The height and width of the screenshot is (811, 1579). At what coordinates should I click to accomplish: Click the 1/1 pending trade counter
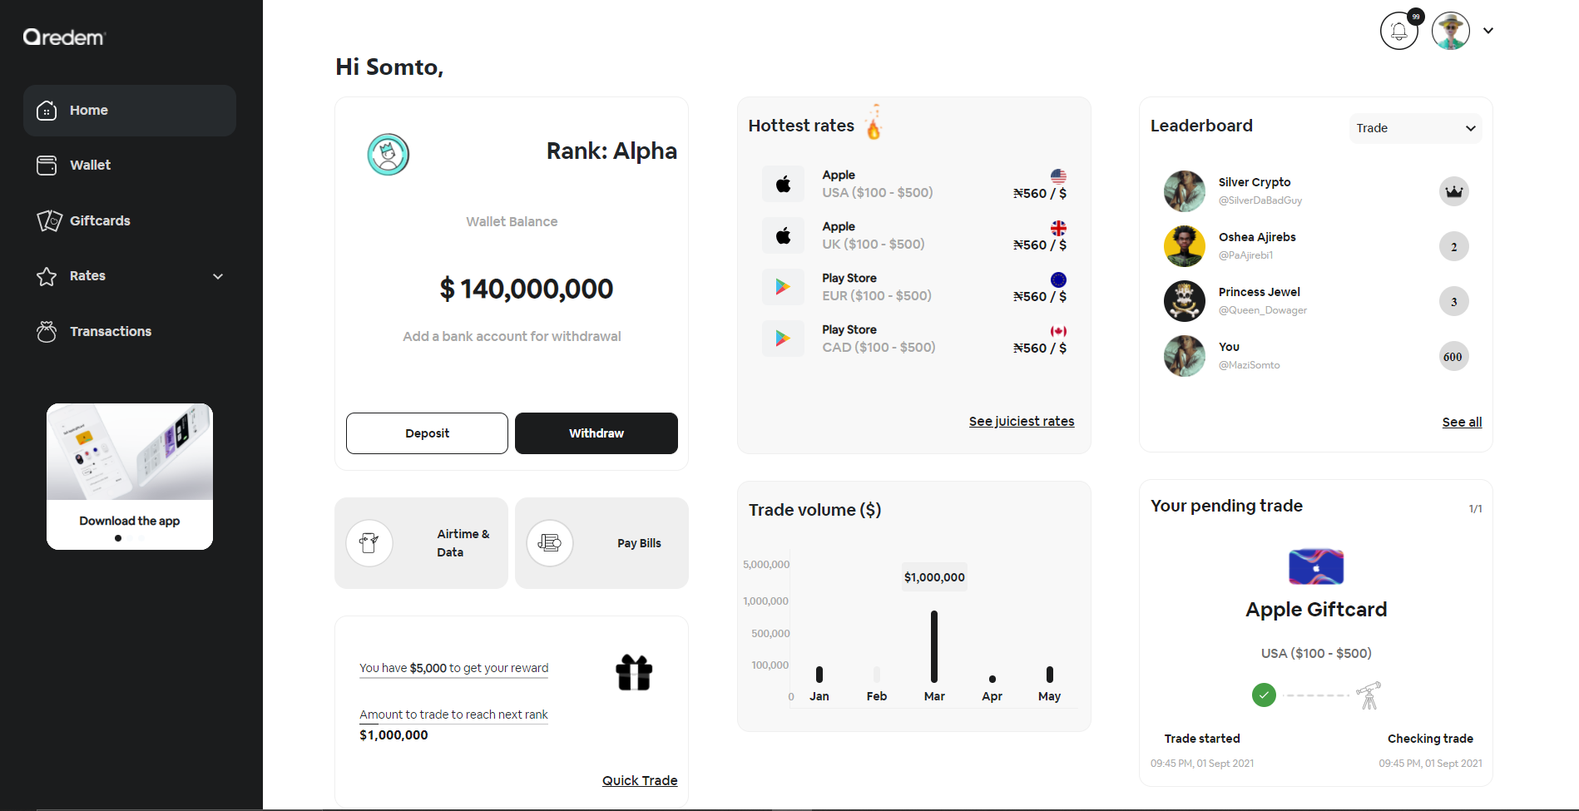pos(1475,508)
